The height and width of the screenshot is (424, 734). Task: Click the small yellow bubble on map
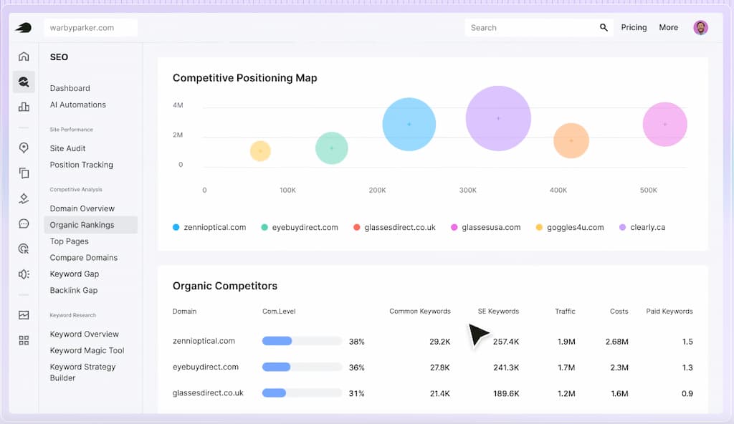[x=260, y=150]
